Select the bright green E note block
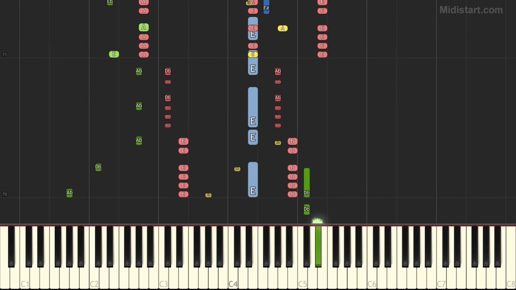The image size is (516, 290). tap(114, 54)
